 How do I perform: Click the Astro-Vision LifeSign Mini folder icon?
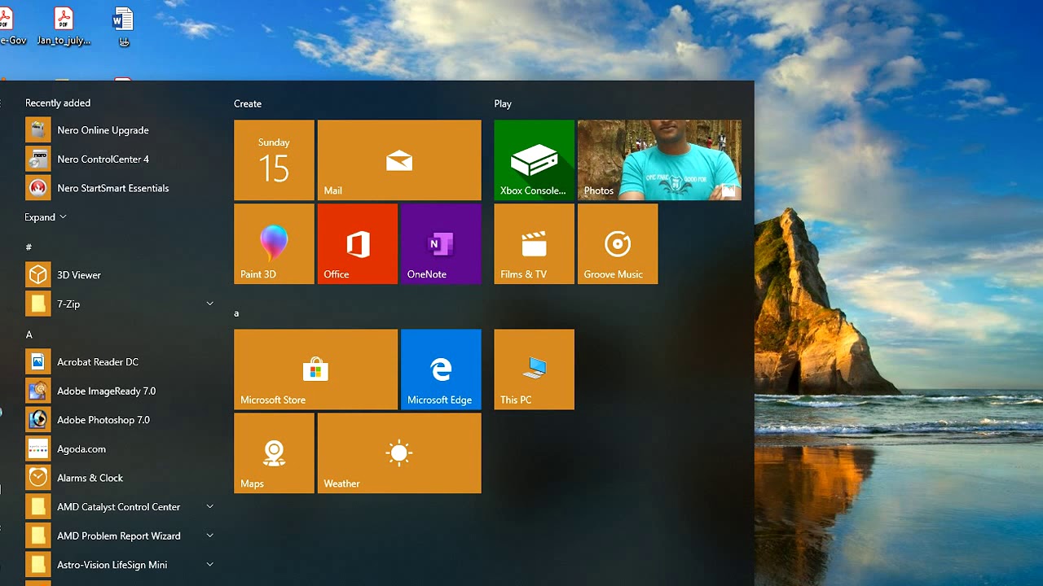click(x=37, y=564)
